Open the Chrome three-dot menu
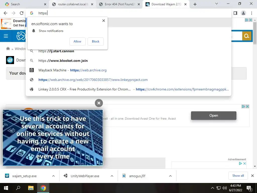257x193 pixels. (x=251, y=13)
